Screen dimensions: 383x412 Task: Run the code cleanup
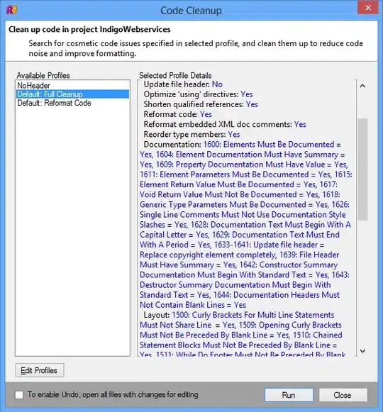pos(289,395)
